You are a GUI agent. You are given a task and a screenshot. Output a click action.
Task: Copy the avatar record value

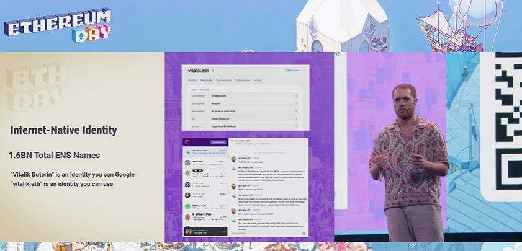coord(297,126)
